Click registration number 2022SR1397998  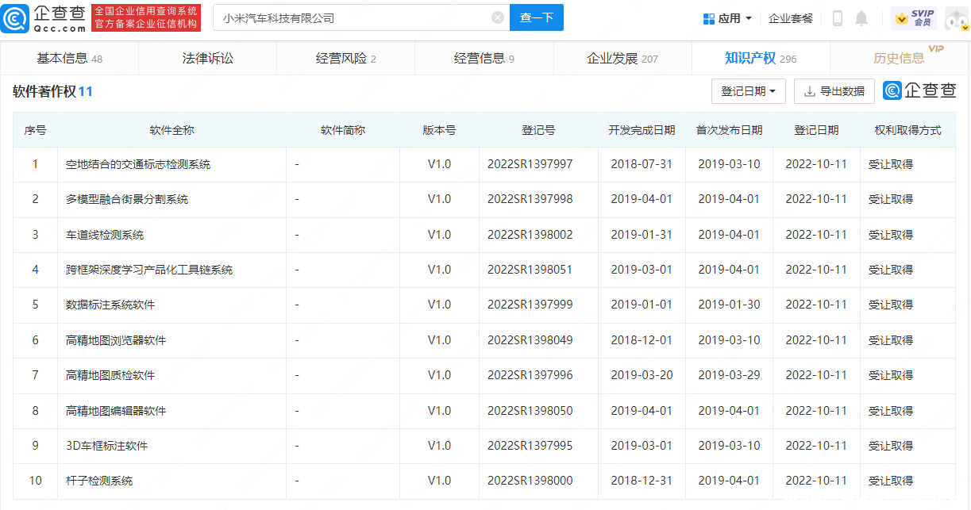click(530, 199)
